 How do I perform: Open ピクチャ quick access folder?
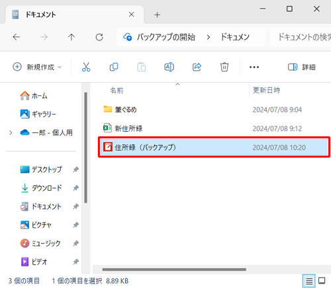(x=36, y=225)
